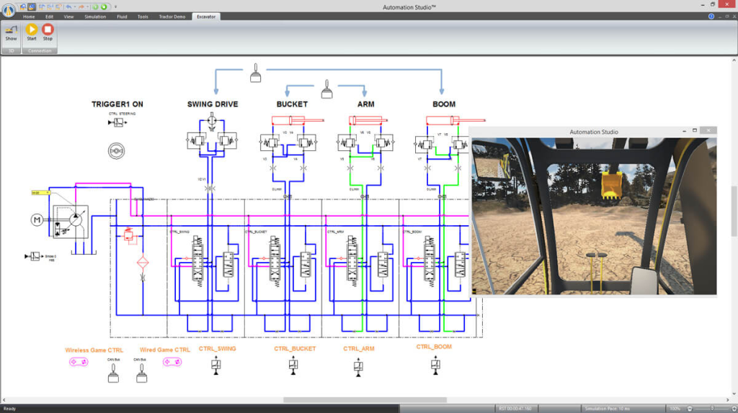Screen dimensions: 738x413
Task: Switch to the Simulation ribbon tab
Action: [95, 17]
